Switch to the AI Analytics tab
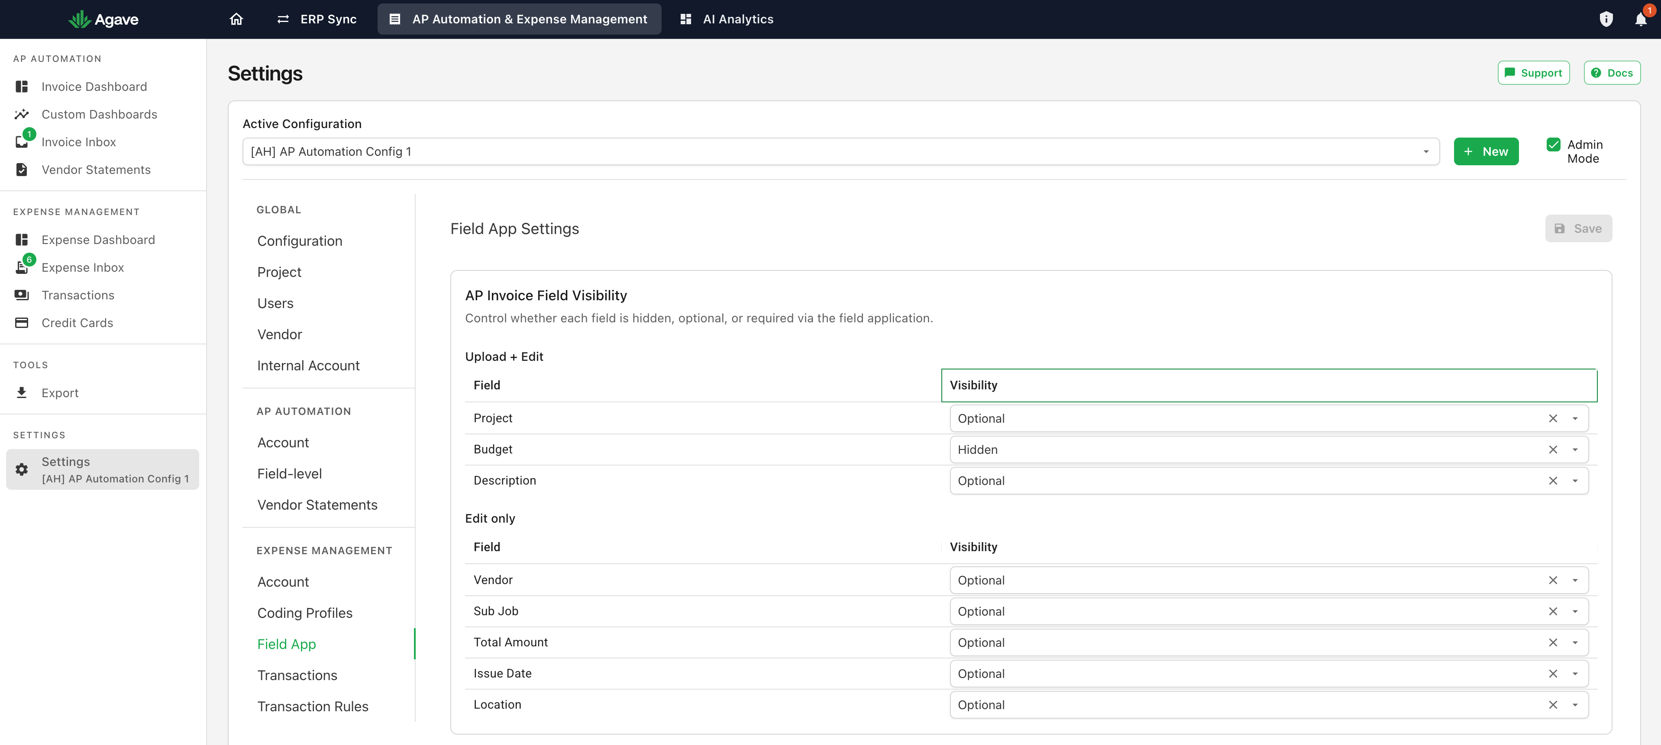This screenshot has width=1661, height=745. 727,19
